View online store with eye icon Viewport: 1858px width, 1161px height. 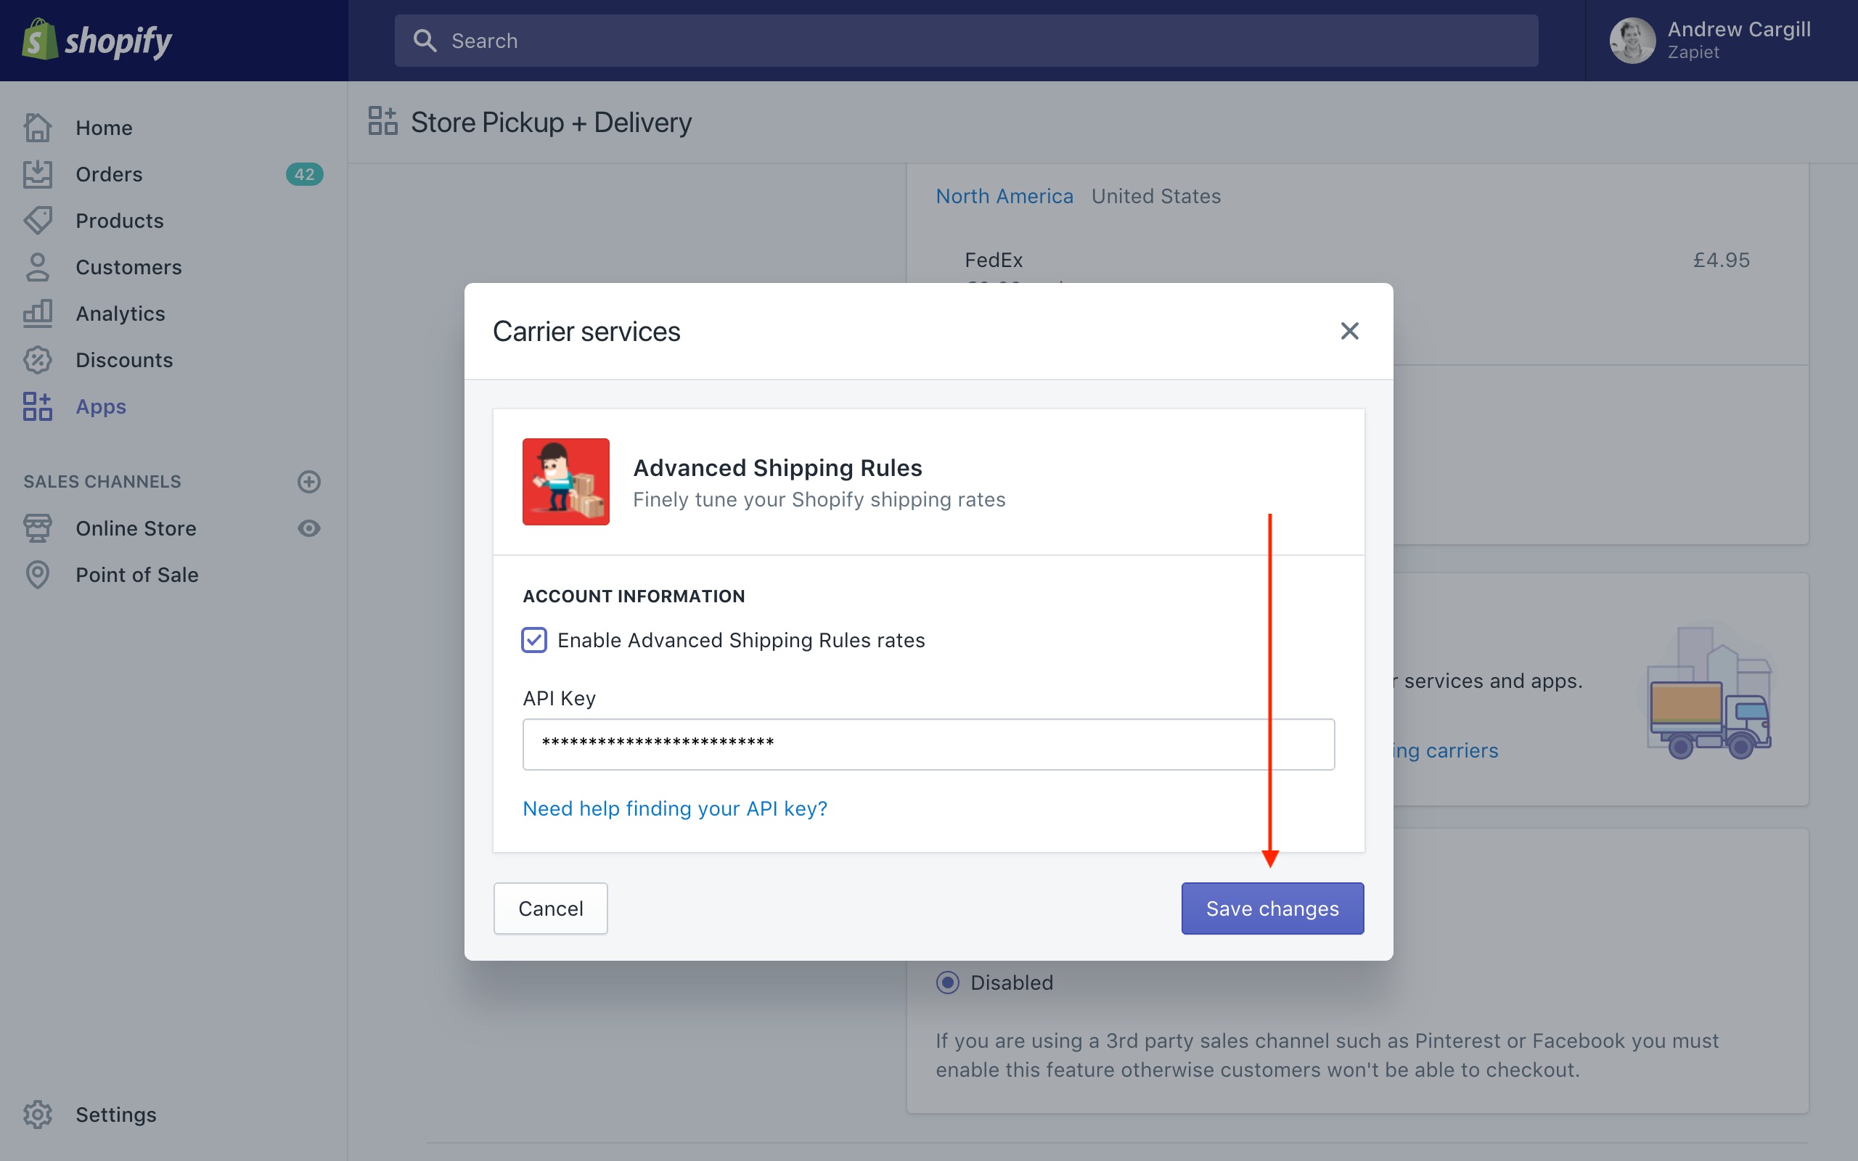point(308,528)
